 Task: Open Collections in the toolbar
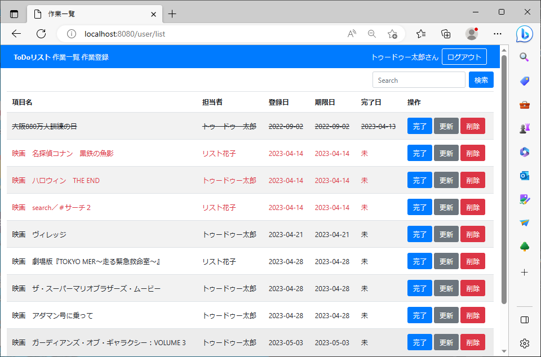tap(445, 34)
